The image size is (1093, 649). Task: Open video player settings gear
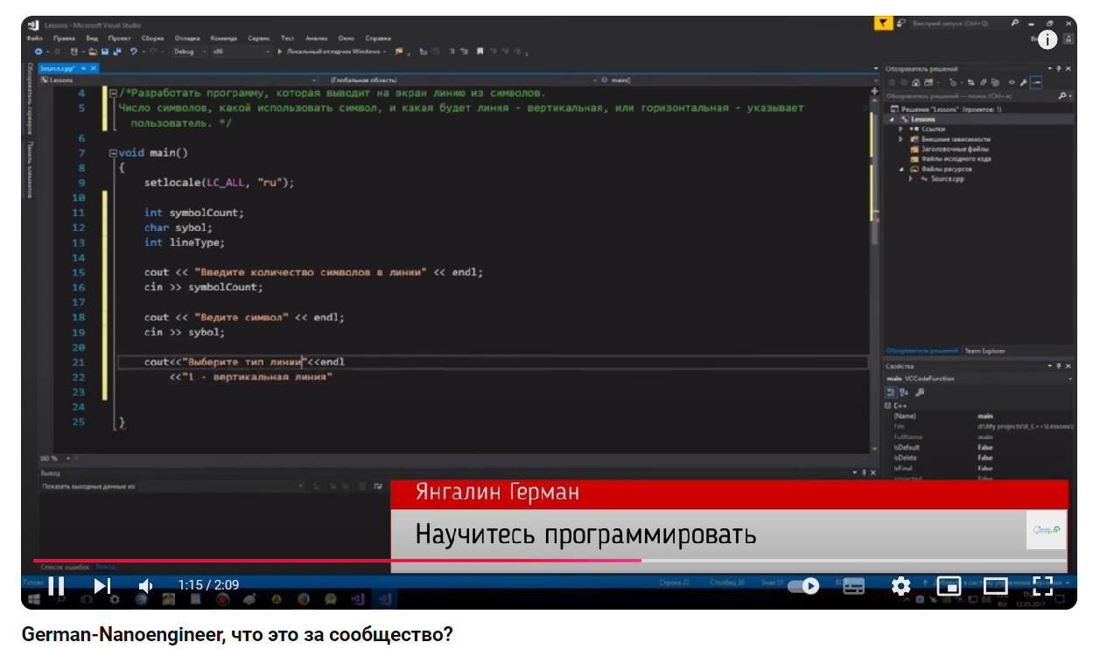(900, 586)
